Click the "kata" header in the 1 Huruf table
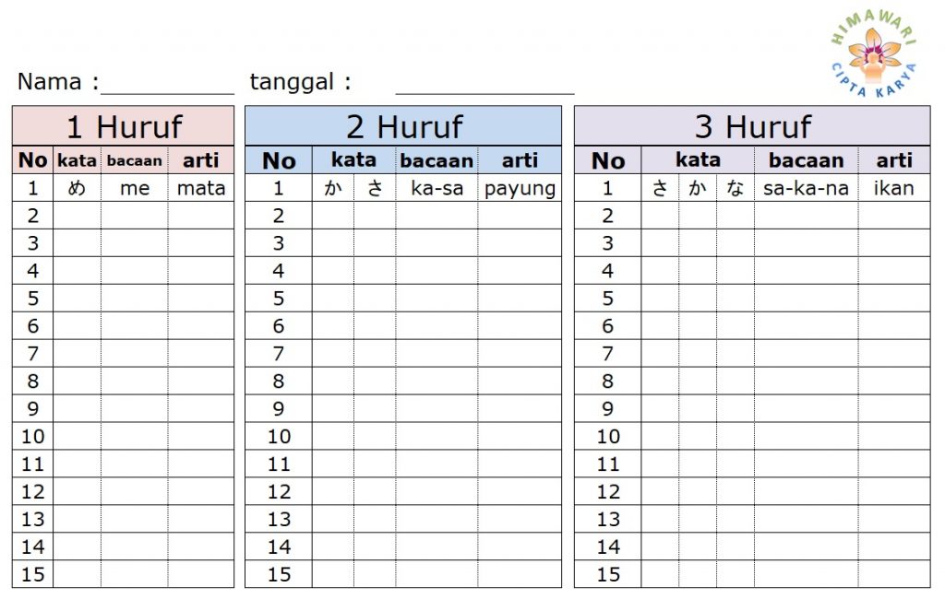 coord(77,160)
